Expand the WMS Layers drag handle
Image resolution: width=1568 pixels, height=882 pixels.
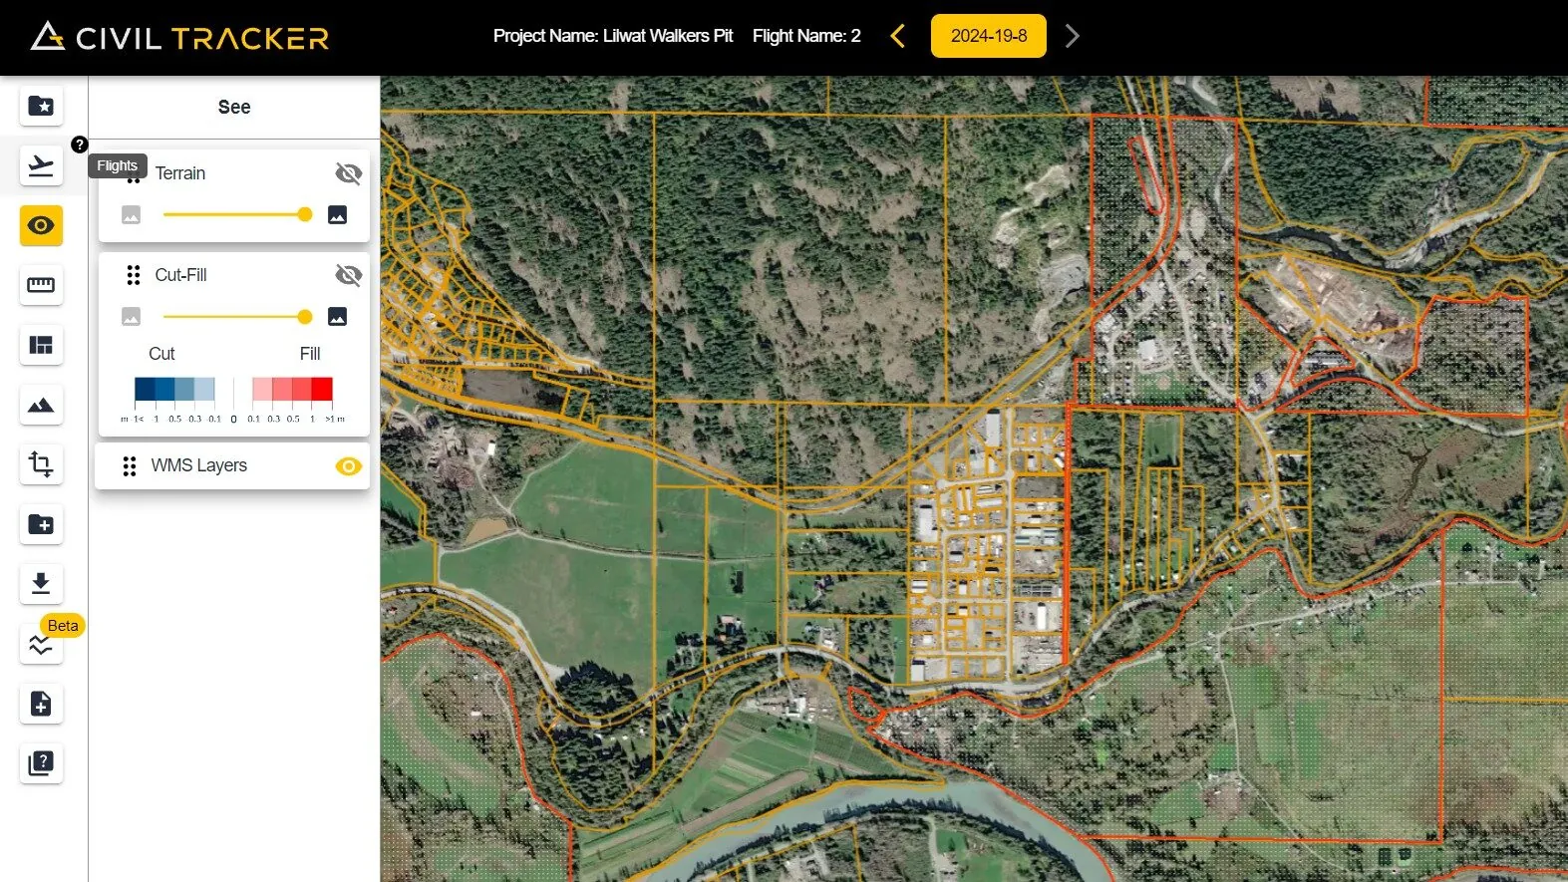tap(130, 466)
